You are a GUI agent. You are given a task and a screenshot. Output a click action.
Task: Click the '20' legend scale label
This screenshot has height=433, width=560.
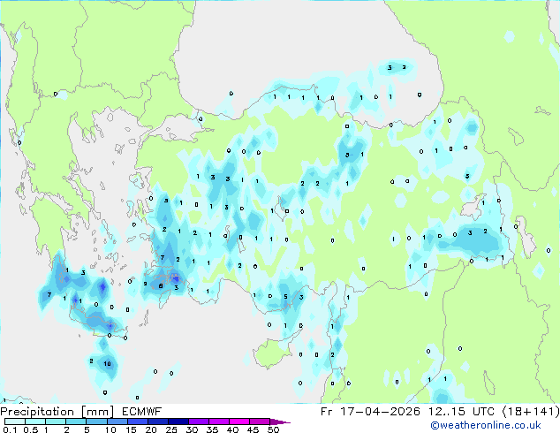click(151, 429)
